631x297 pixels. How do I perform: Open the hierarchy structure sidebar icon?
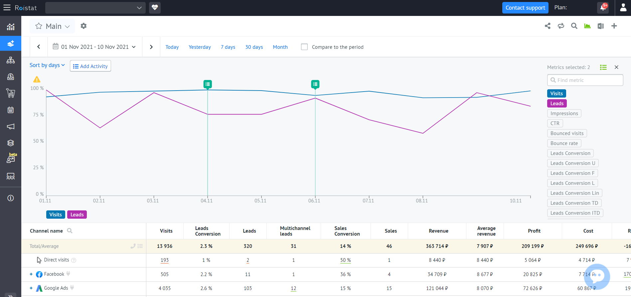[11, 60]
